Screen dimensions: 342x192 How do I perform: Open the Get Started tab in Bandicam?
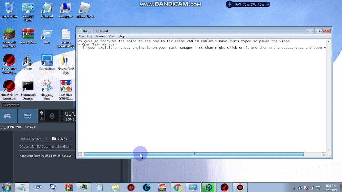[x=32, y=139]
